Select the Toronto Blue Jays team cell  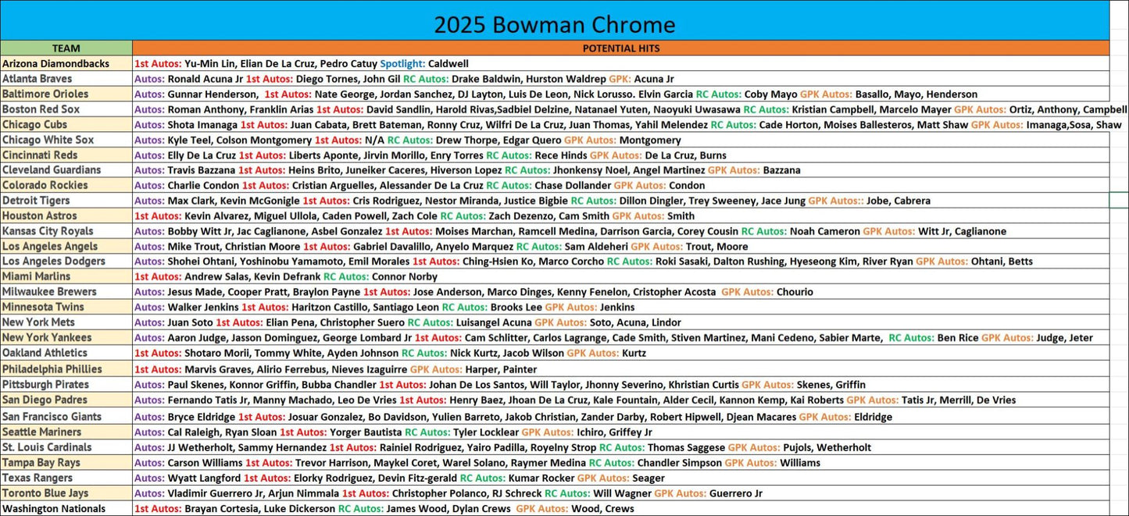coord(66,493)
